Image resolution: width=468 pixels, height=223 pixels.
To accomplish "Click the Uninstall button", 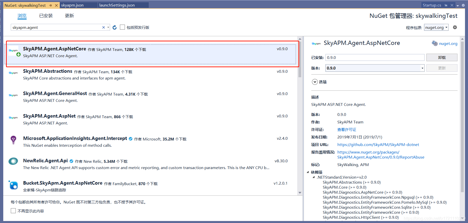I will (x=442, y=57).
